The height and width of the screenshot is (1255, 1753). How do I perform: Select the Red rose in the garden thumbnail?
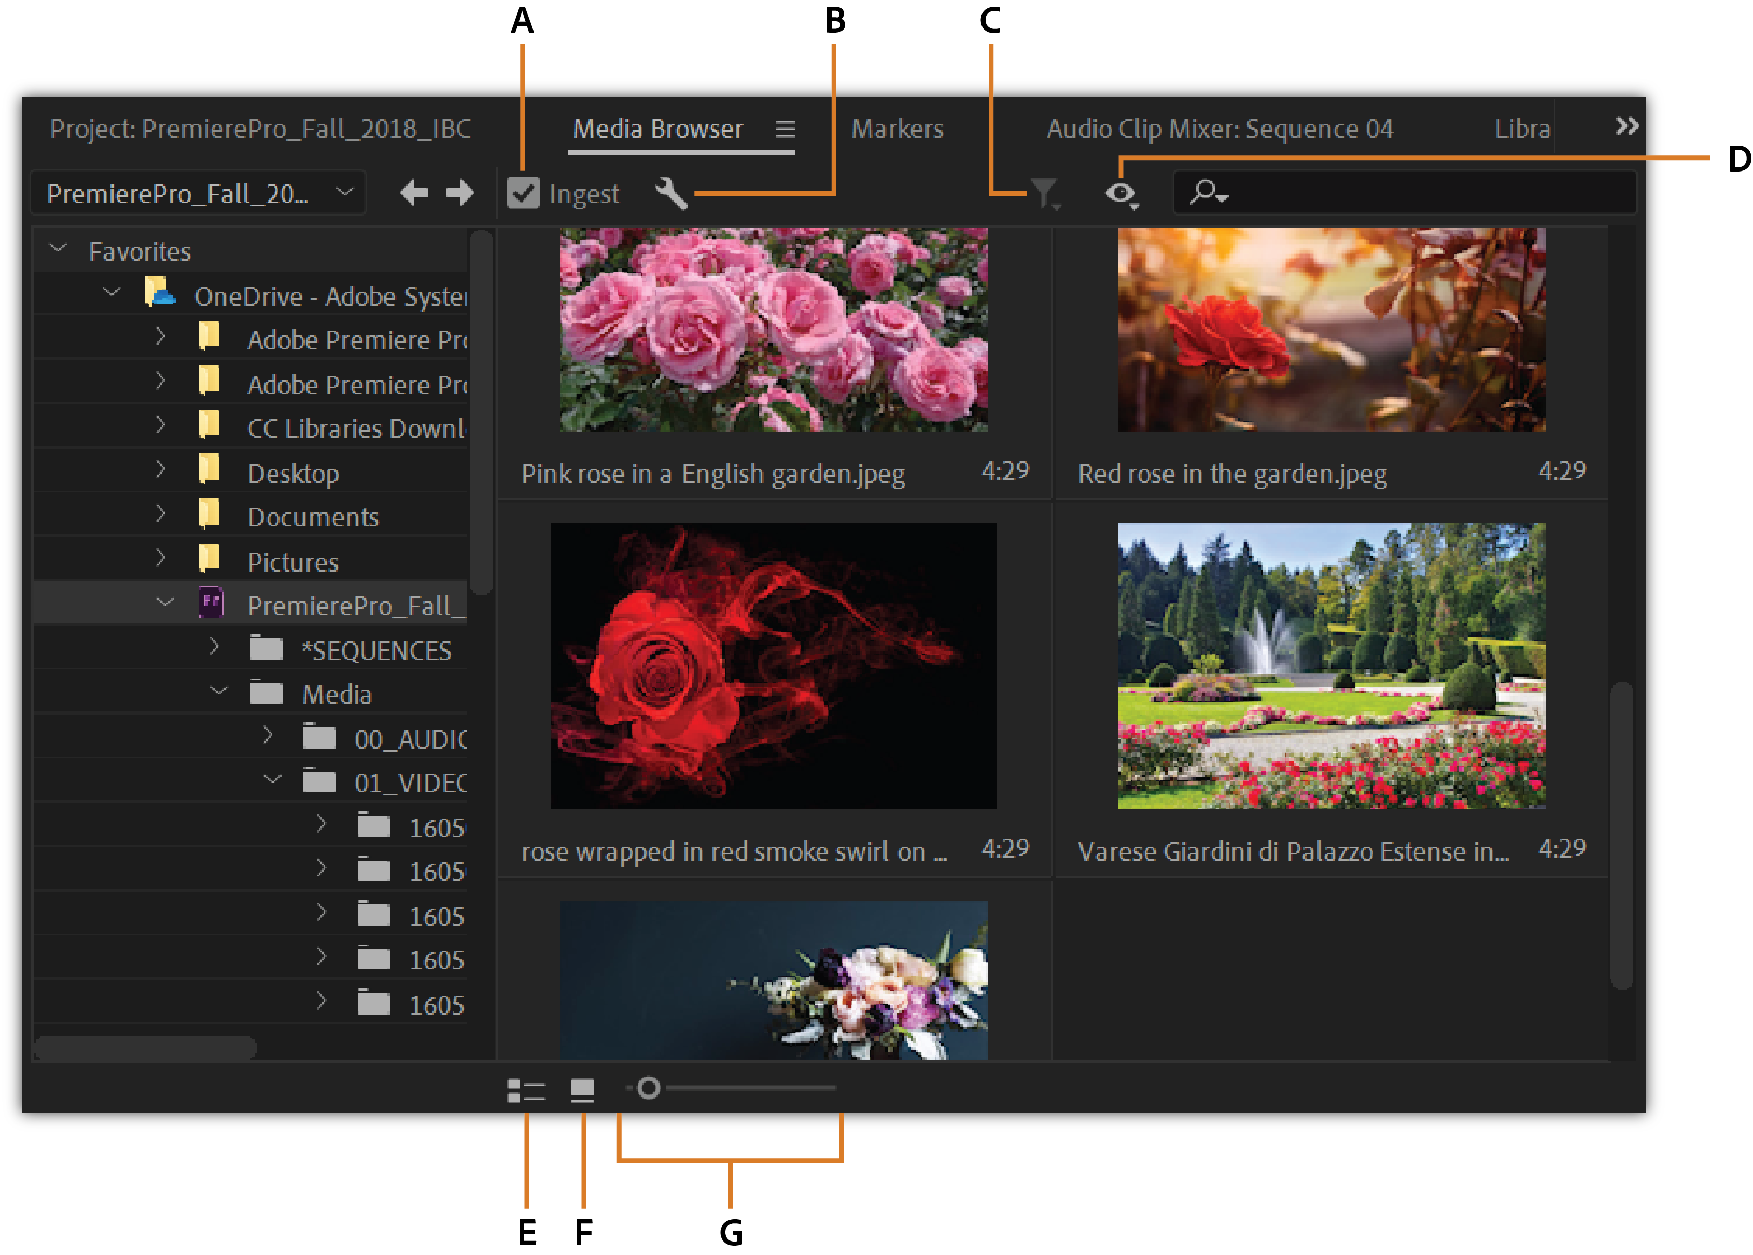click(1331, 330)
